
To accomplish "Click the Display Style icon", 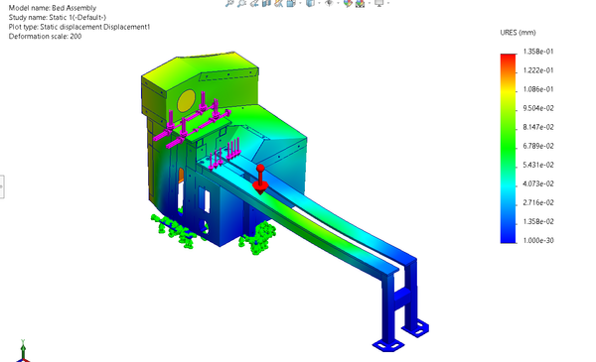I will point(310,3).
